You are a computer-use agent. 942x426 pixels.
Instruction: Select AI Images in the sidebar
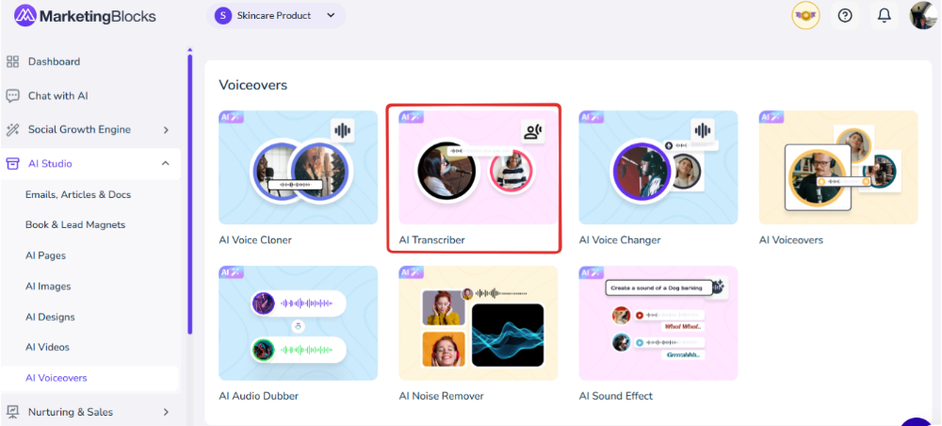click(x=48, y=287)
